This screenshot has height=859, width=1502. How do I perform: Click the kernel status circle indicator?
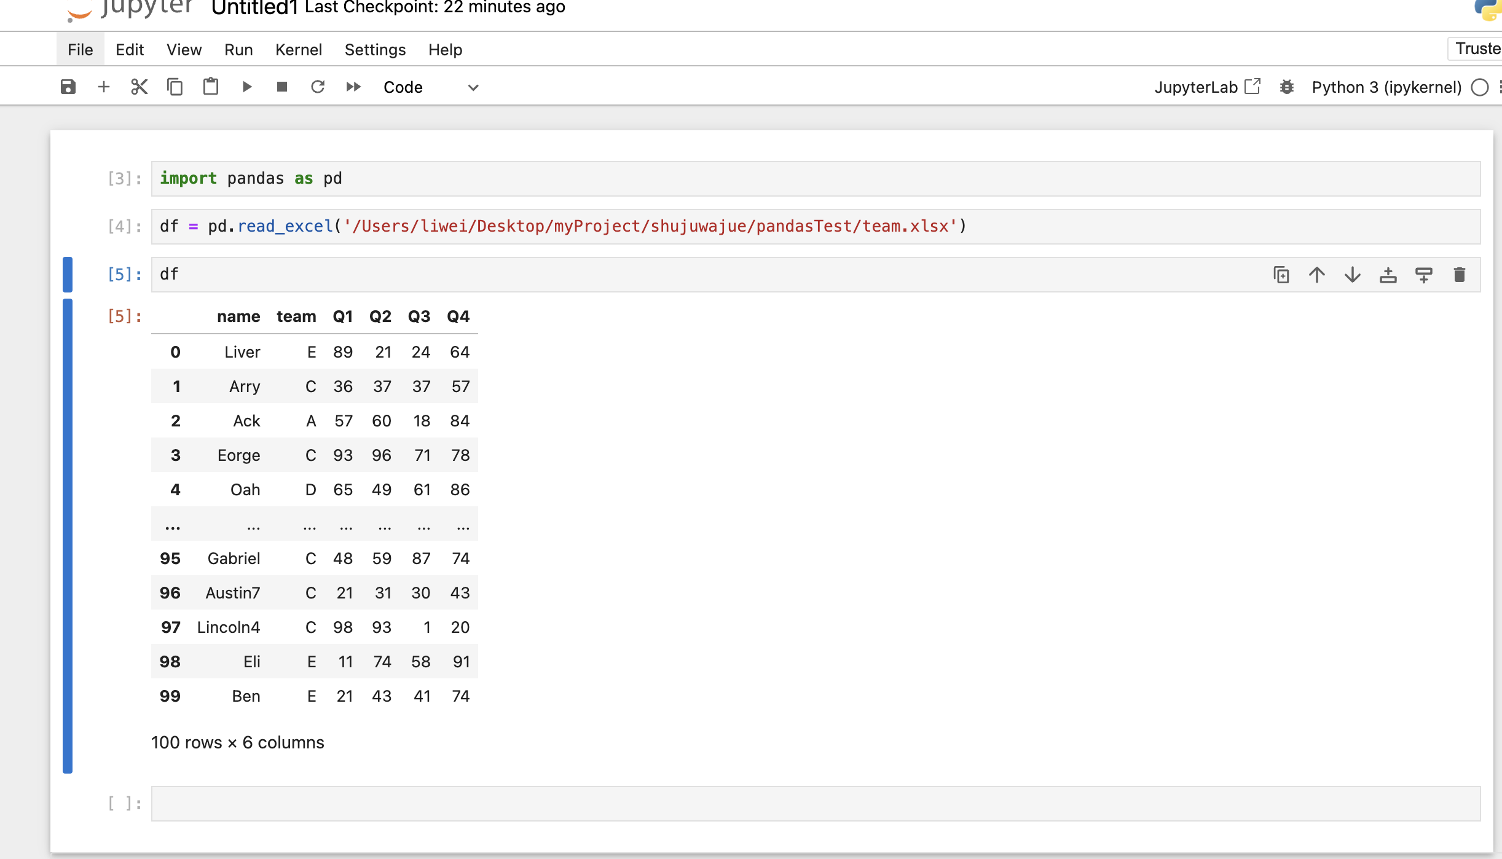tap(1480, 87)
